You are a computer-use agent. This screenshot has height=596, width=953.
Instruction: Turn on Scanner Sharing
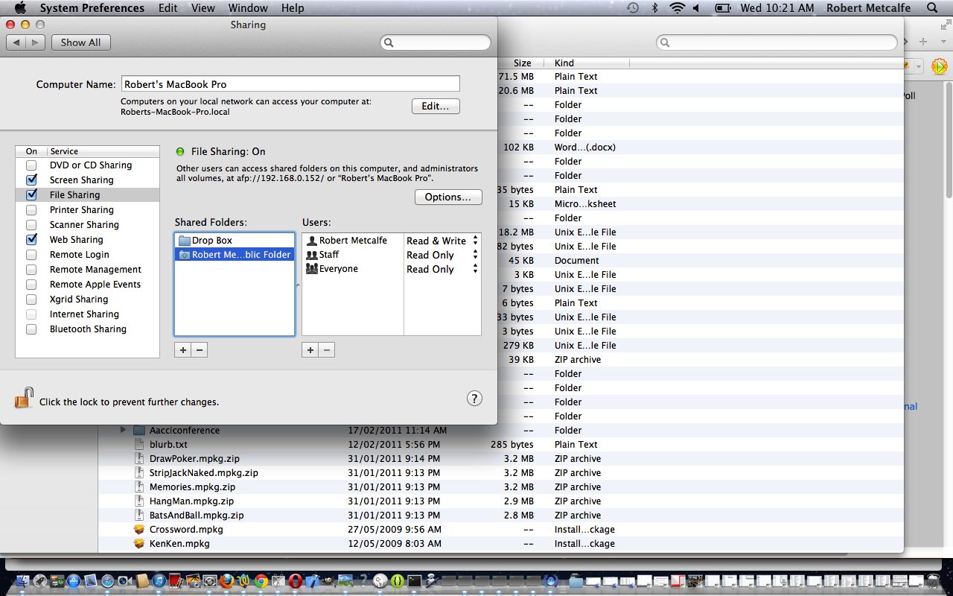(x=31, y=225)
